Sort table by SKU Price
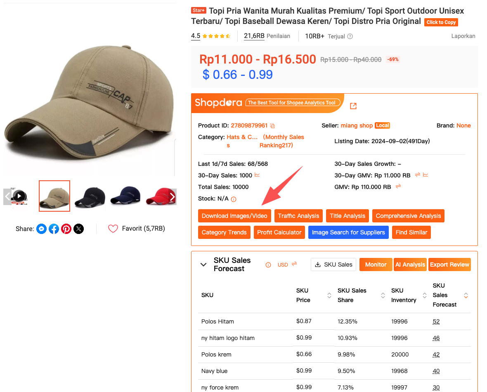The image size is (487, 392). (329, 295)
